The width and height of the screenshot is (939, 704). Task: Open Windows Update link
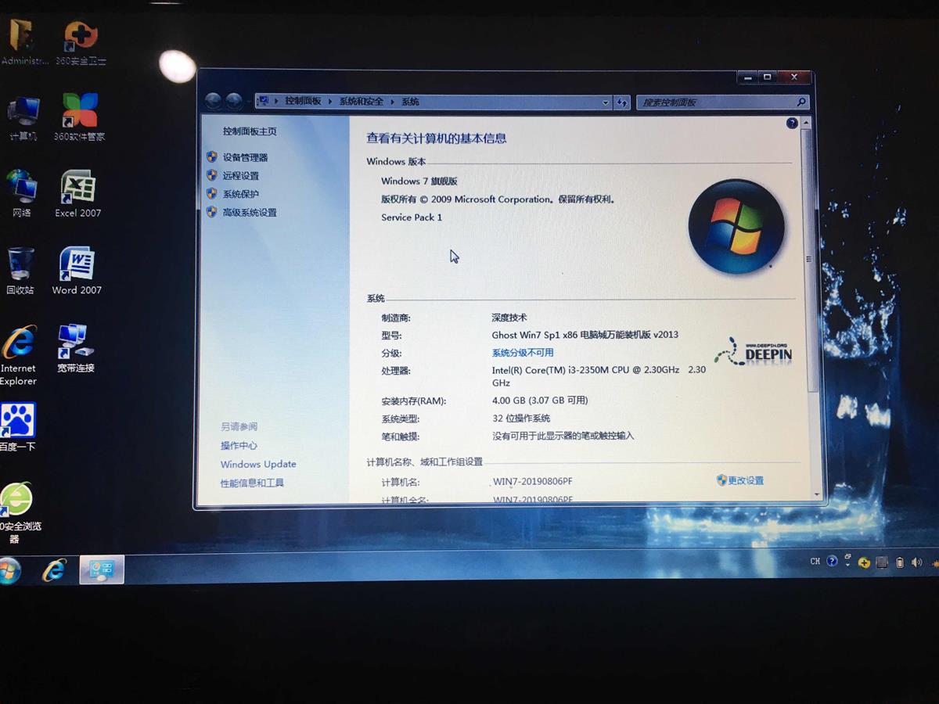258,464
